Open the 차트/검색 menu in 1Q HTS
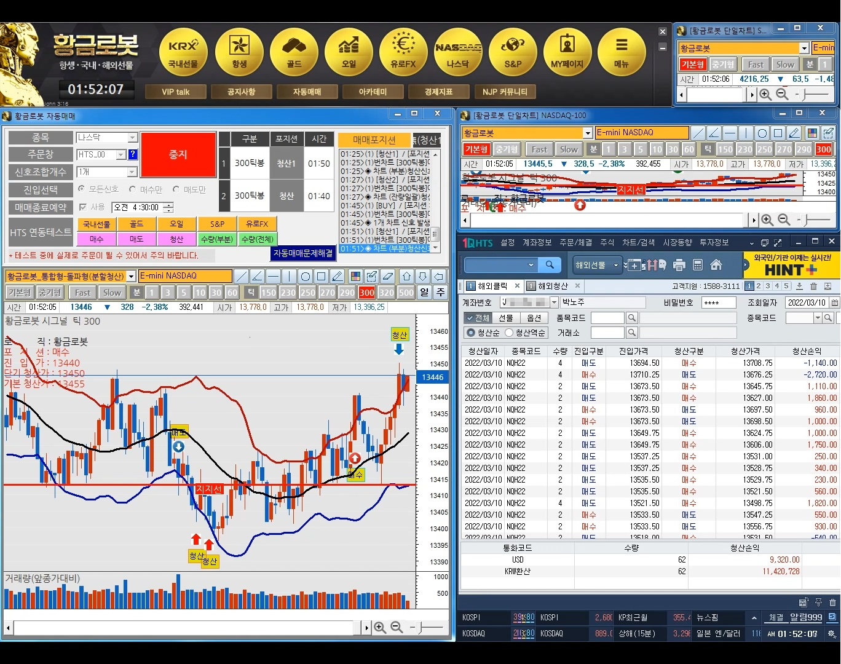This screenshot has height=664, width=841. (x=638, y=243)
